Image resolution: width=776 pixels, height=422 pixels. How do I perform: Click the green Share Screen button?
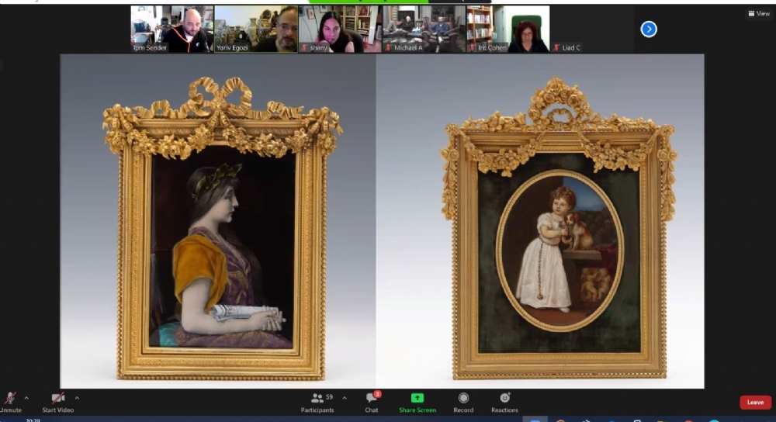click(417, 402)
